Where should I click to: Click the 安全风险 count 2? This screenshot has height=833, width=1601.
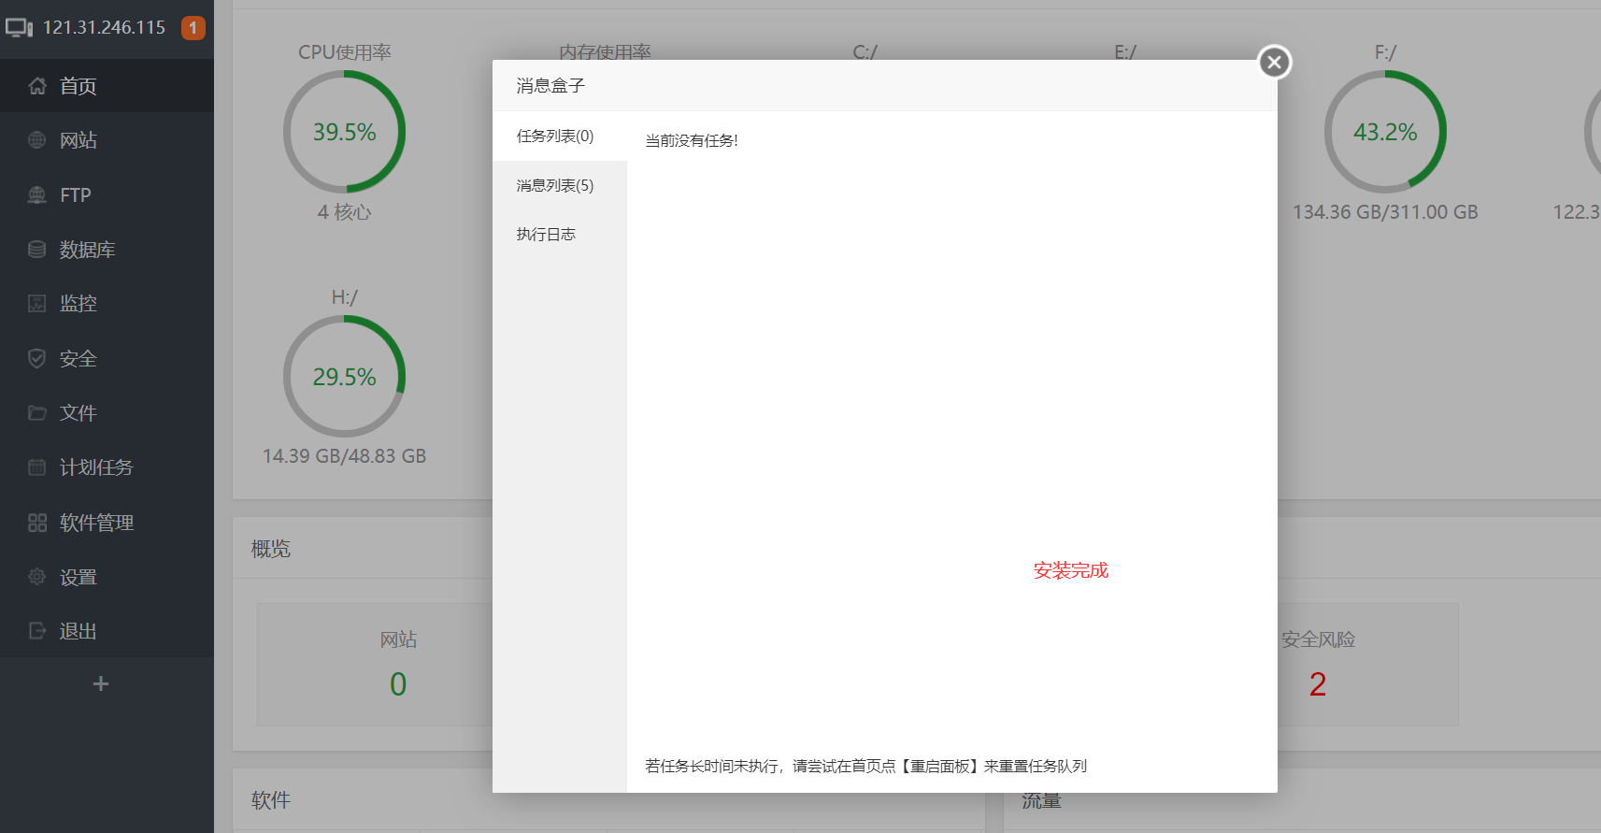point(1318,684)
